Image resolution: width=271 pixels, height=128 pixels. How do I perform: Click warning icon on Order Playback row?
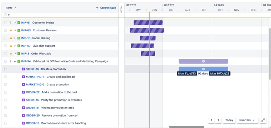click(x=11, y=54)
